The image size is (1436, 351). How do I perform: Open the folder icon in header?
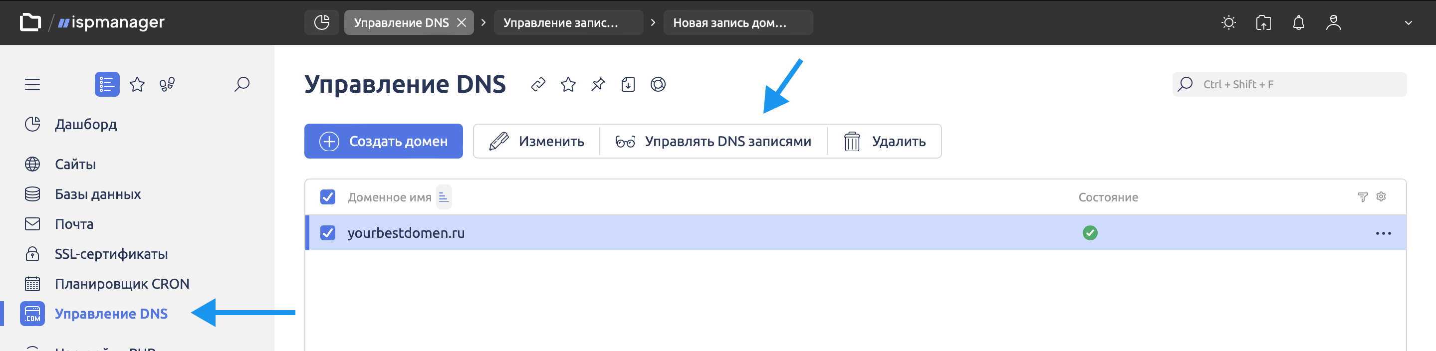(x=30, y=22)
